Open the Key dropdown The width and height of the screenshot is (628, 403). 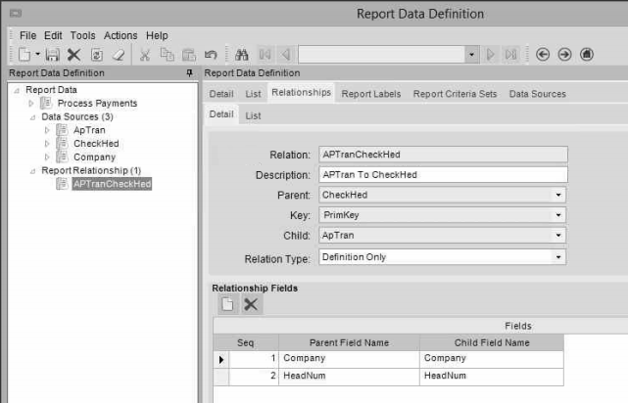[558, 215]
